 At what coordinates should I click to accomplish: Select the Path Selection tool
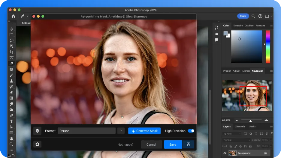pos(11,127)
